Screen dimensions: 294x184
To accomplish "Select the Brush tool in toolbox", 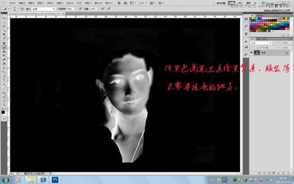I will tap(4, 47).
